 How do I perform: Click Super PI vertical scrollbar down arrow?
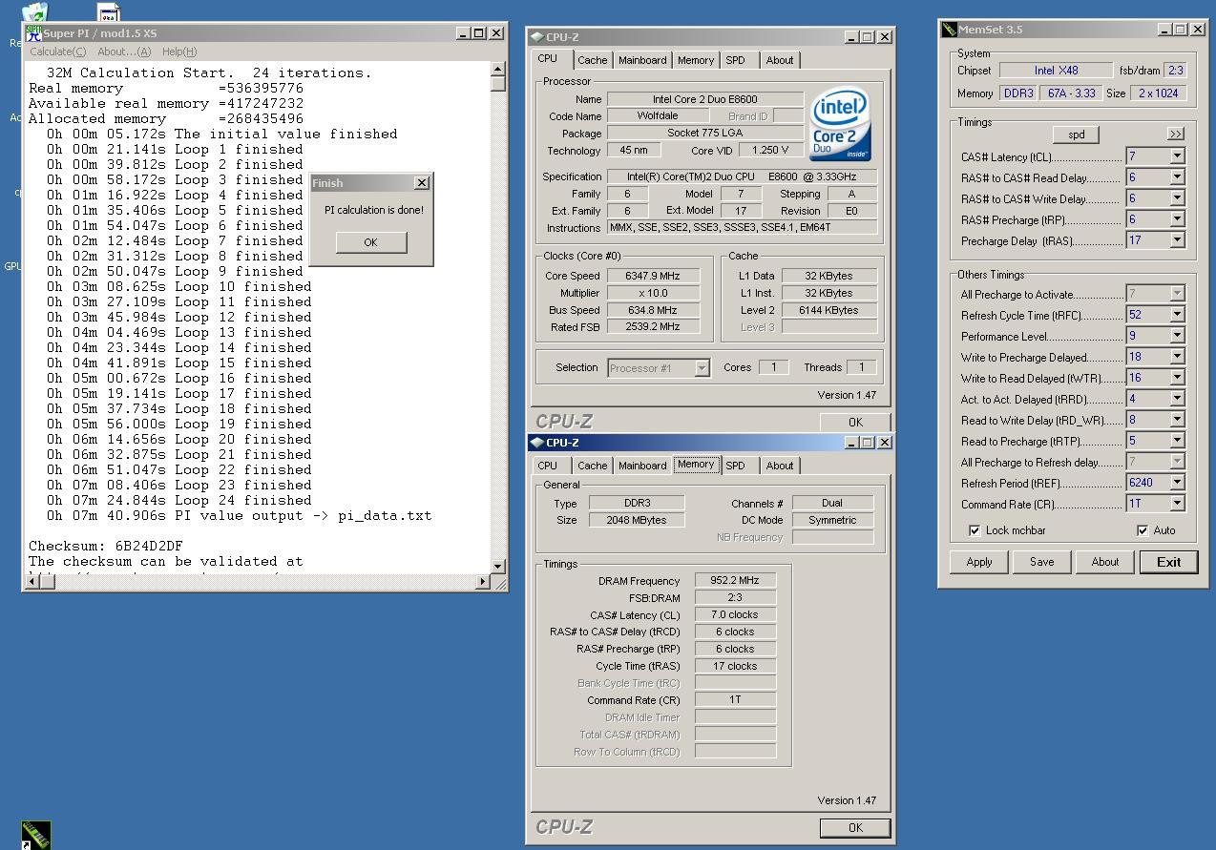(x=497, y=567)
